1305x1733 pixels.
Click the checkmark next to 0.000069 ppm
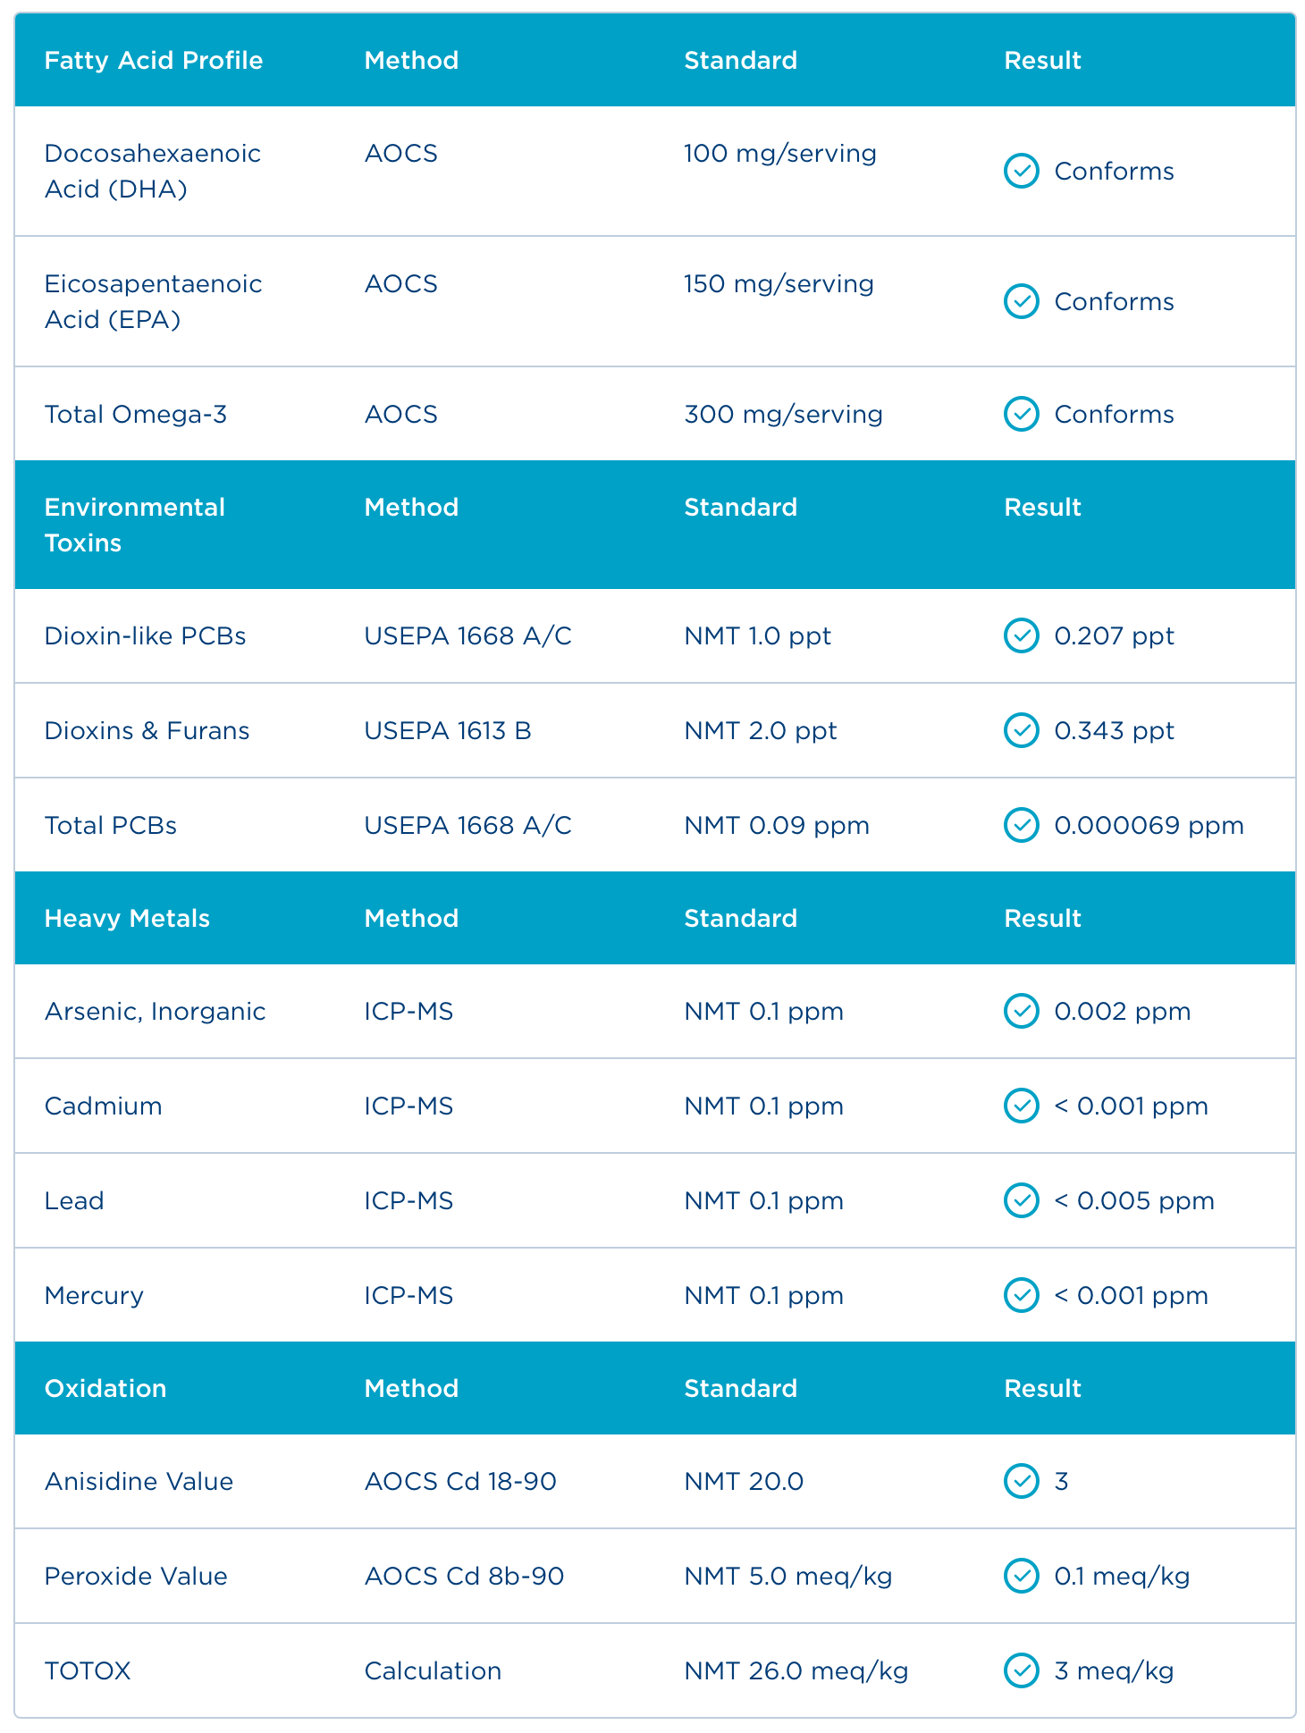[1021, 825]
